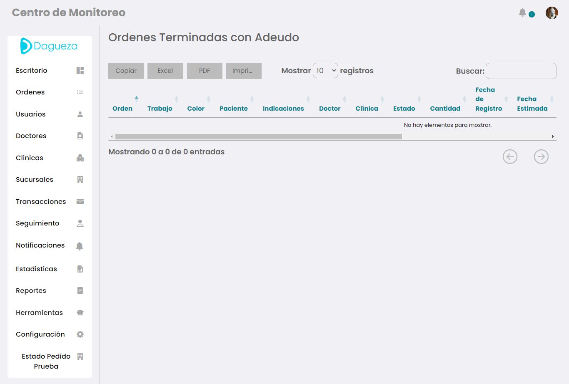Open the Mostrar registros dropdown

click(325, 71)
